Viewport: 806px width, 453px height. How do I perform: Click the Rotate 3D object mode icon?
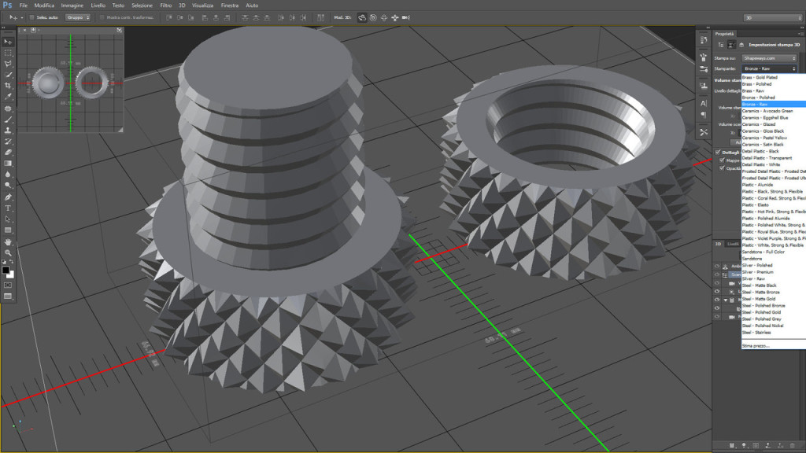coord(361,17)
